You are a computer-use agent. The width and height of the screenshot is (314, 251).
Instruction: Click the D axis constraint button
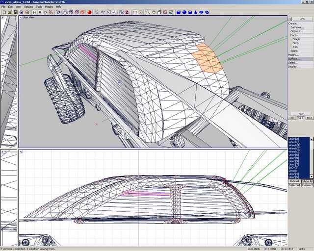pos(46,12)
